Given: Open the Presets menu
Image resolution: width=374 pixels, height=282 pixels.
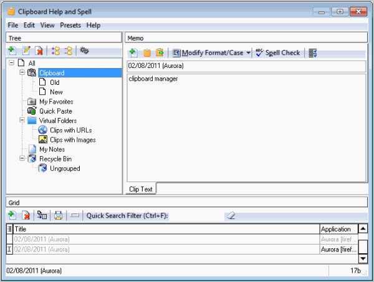Looking at the screenshot, I should click(x=70, y=26).
